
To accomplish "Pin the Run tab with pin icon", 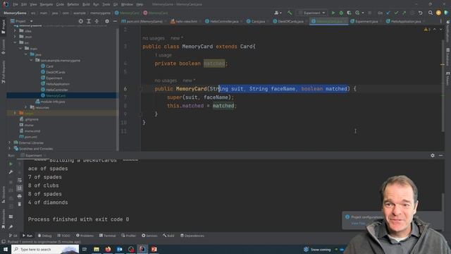I will point(11,226).
